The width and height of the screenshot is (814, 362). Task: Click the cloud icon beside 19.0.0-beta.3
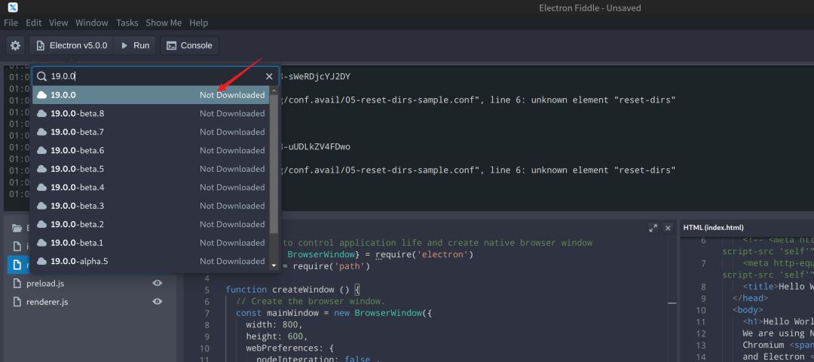point(41,206)
